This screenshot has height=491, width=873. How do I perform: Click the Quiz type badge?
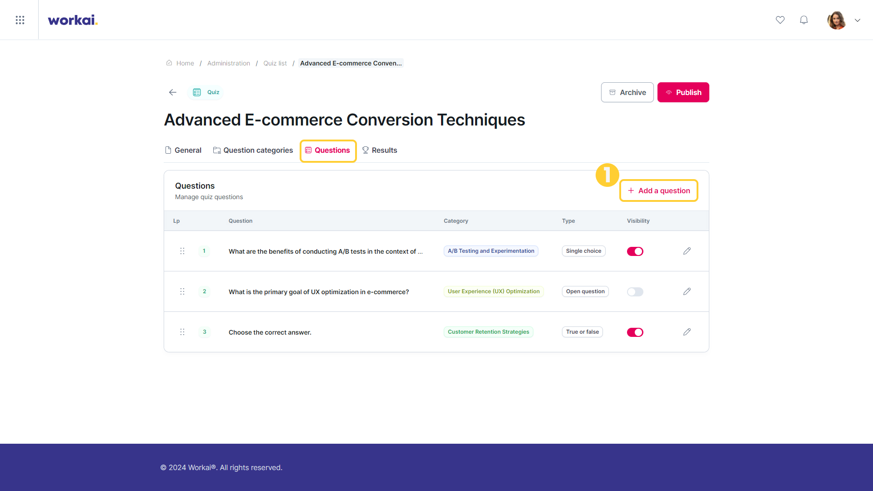(206, 92)
